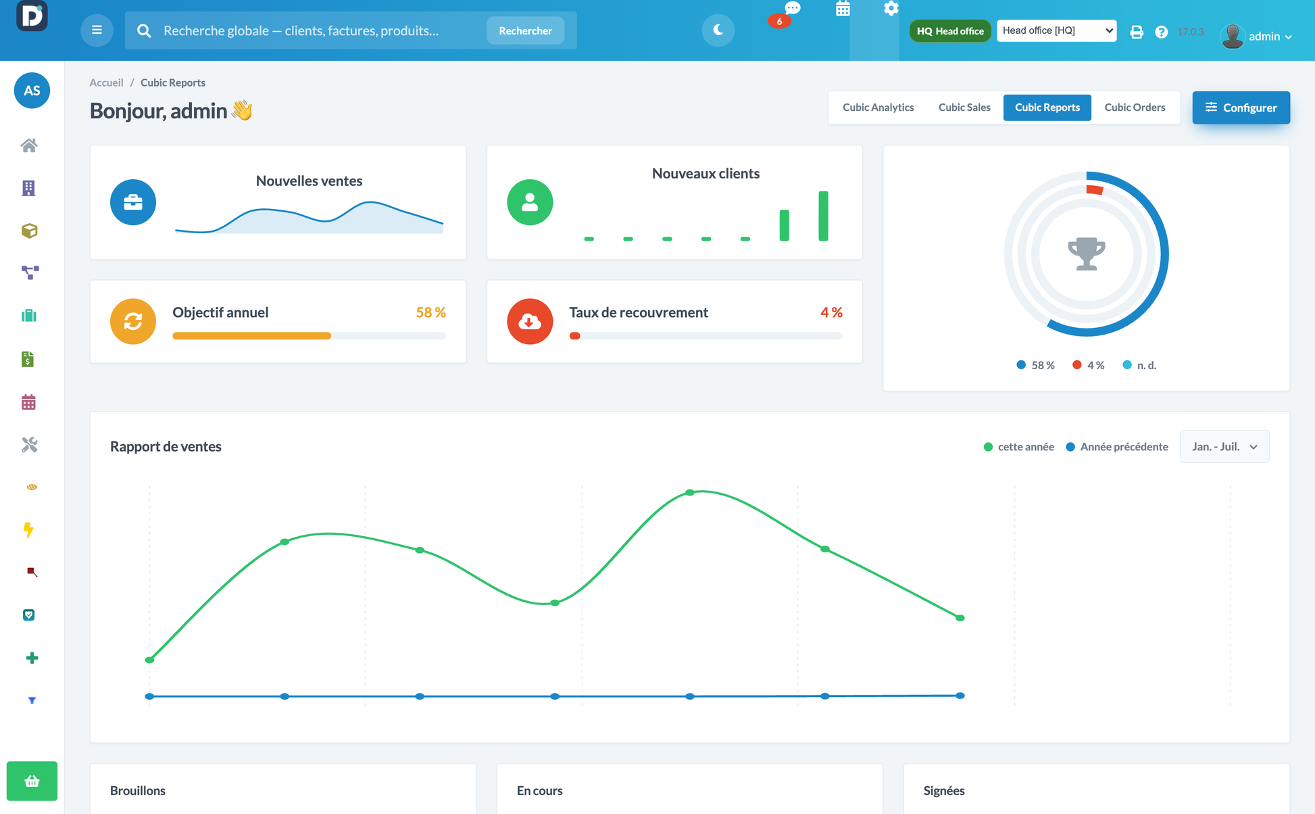The width and height of the screenshot is (1315, 814).
Task: Click the Objectif annuel orange progress bar
Action: [309, 336]
